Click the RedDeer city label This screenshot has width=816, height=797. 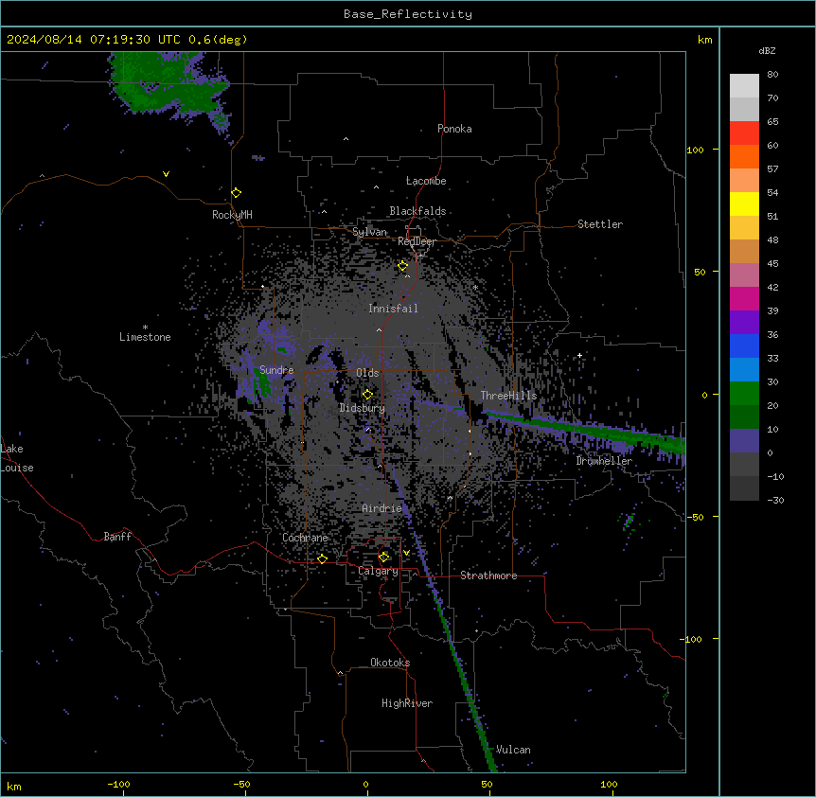417,241
